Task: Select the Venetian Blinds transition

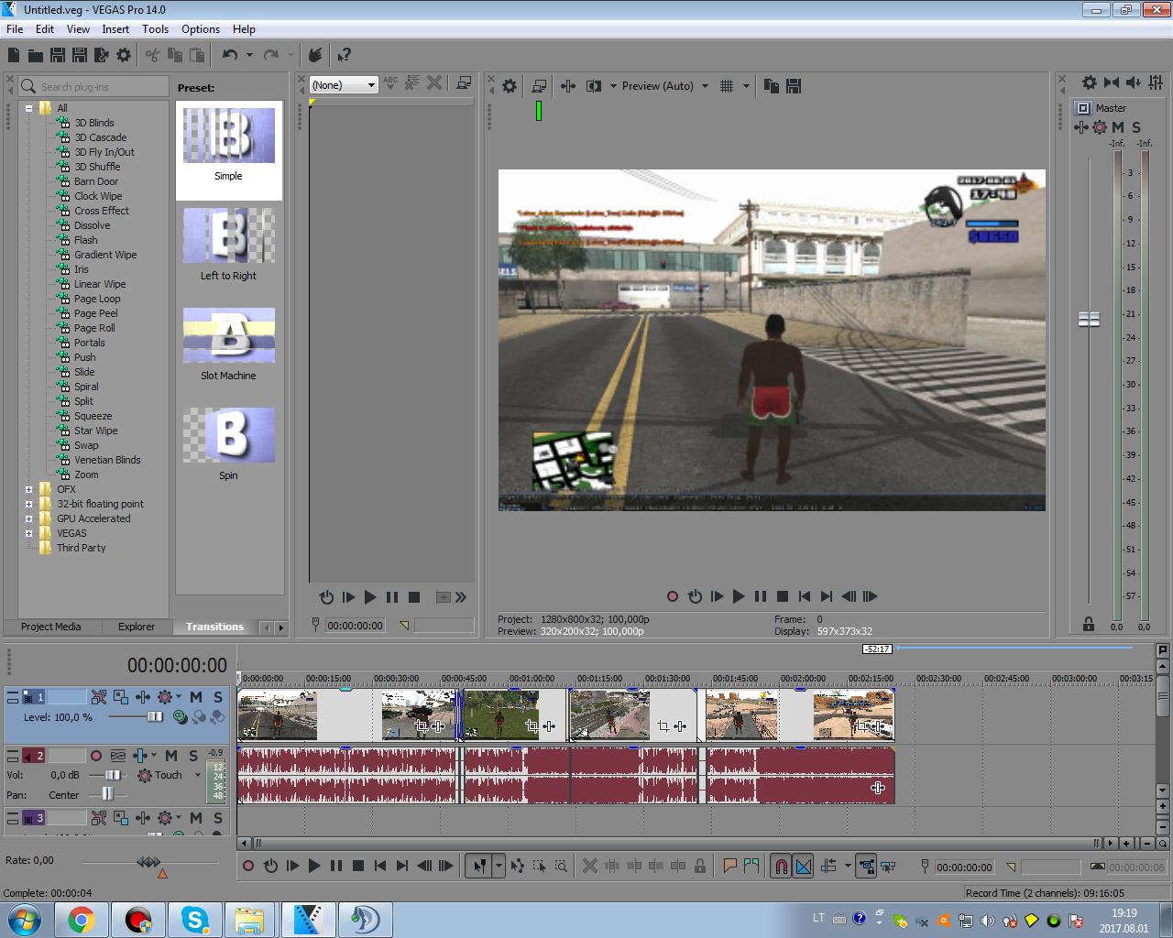Action: tap(107, 460)
